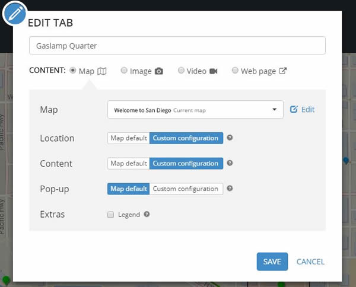Click the Gaslamp Quarter tab name field
356x287 pixels.
(x=177, y=46)
